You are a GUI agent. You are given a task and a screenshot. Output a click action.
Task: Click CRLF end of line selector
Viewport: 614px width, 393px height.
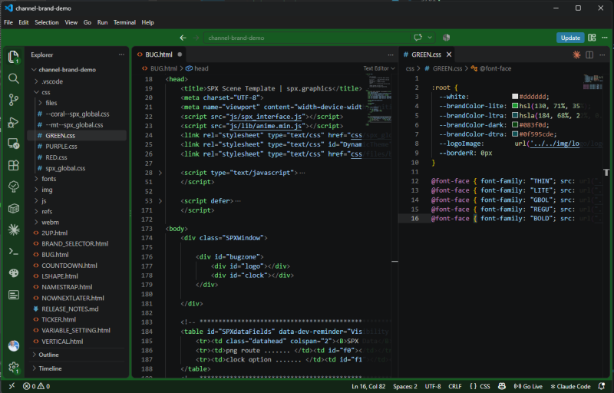click(454, 386)
